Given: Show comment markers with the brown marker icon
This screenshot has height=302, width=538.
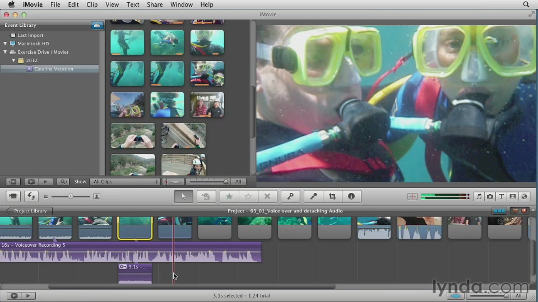Looking at the screenshot, I should coord(516,211).
